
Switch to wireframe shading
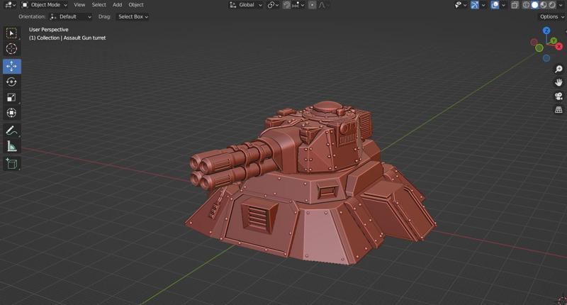(526, 5)
